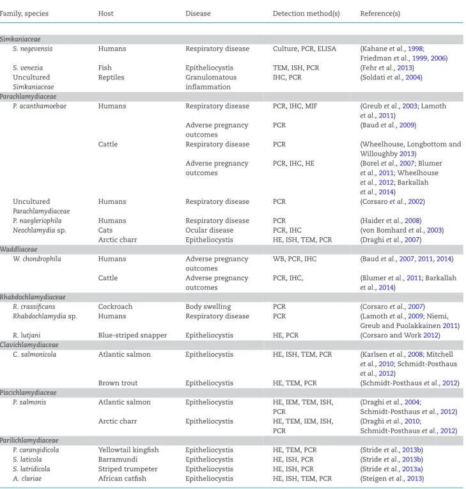Click the 'Parilichlamydiaceae' family heading row
466x489 pixels.
[x=231, y=440]
